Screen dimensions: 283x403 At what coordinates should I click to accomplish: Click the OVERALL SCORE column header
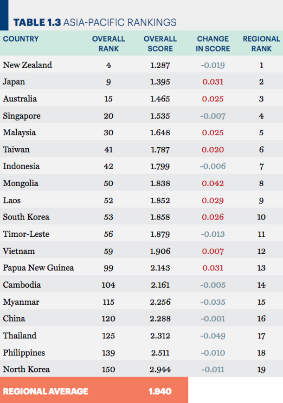160,44
